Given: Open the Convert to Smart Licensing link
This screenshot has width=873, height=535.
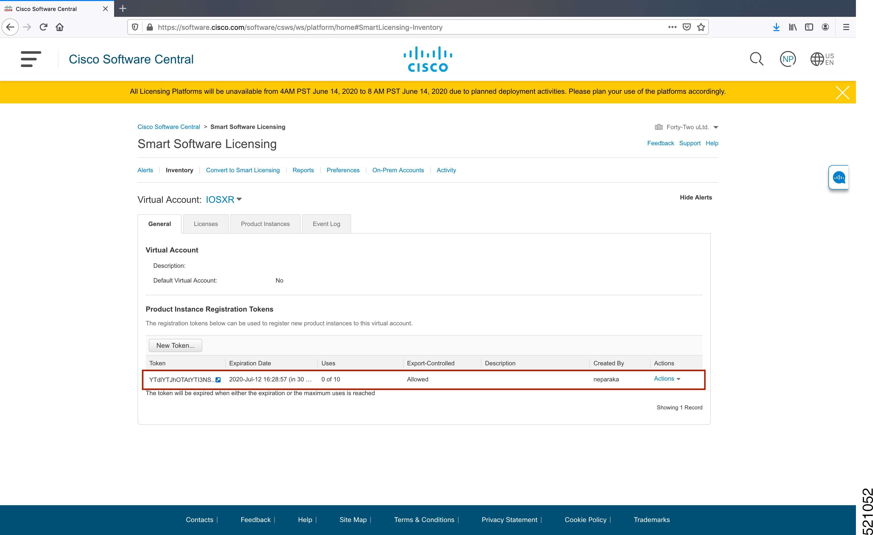Looking at the screenshot, I should 243,170.
